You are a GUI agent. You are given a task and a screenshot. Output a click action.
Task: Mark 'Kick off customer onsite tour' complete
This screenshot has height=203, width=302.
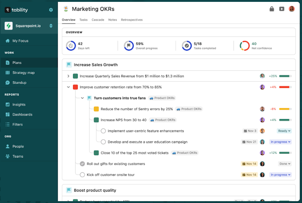tap(82, 175)
